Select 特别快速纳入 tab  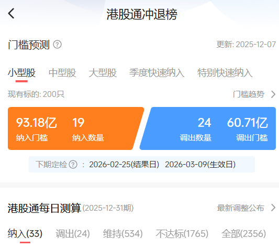pos(225,73)
